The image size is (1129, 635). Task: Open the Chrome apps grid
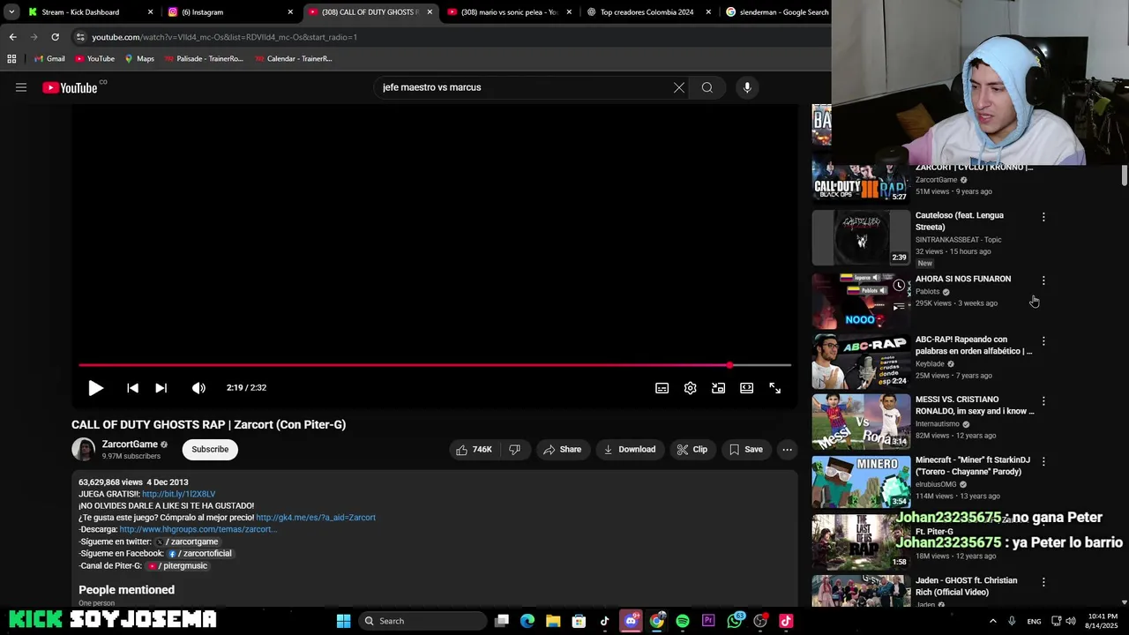pyautogui.click(x=11, y=59)
